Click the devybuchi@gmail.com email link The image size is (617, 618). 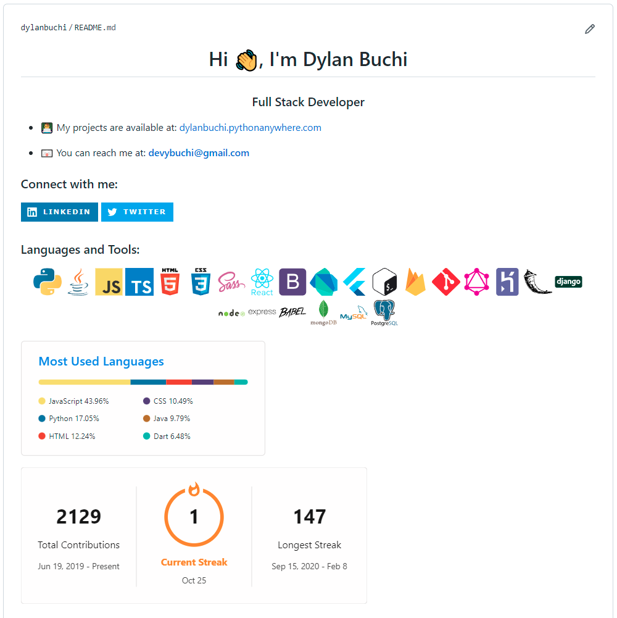point(199,152)
